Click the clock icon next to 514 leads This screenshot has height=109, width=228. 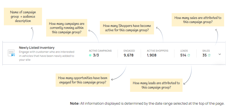click(x=189, y=55)
